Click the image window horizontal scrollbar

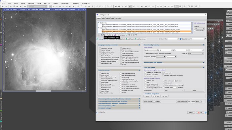coord(43,91)
